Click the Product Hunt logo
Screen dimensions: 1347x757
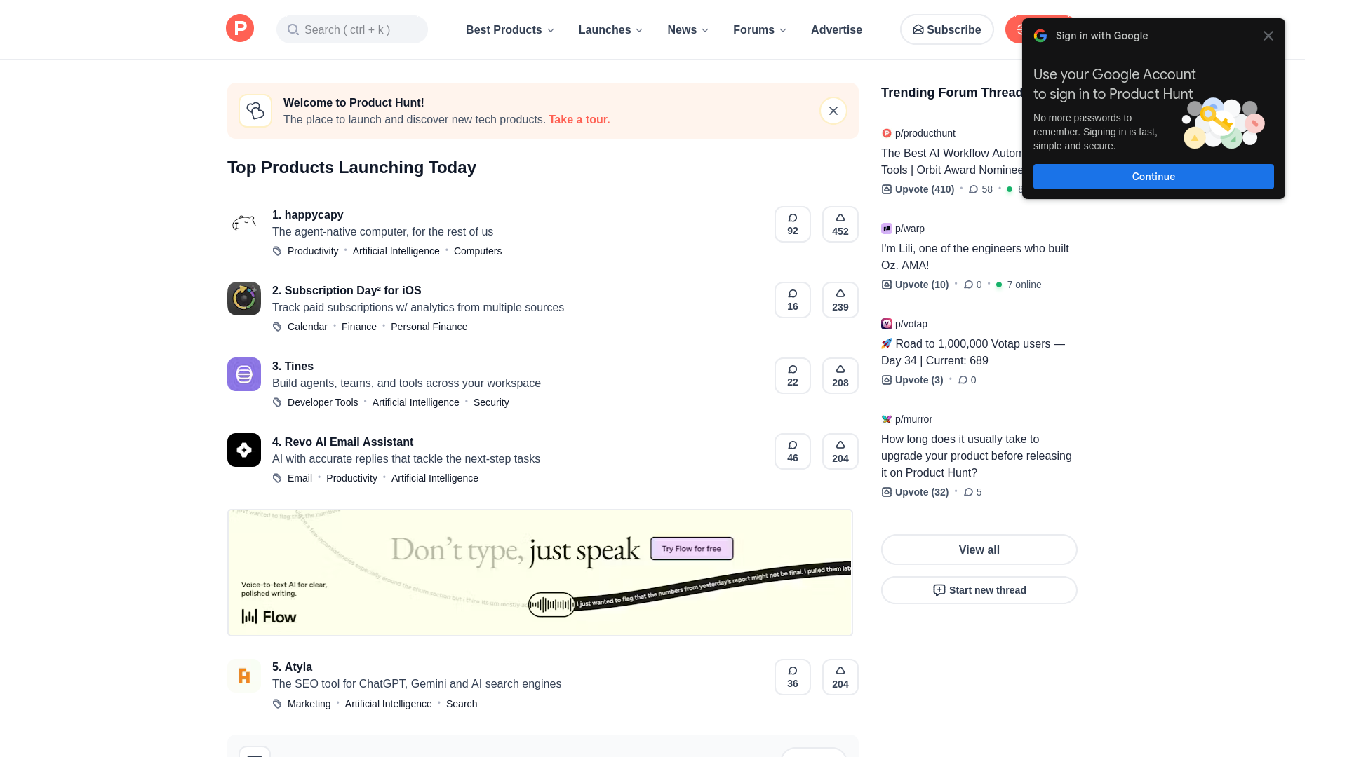pos(239,29)
